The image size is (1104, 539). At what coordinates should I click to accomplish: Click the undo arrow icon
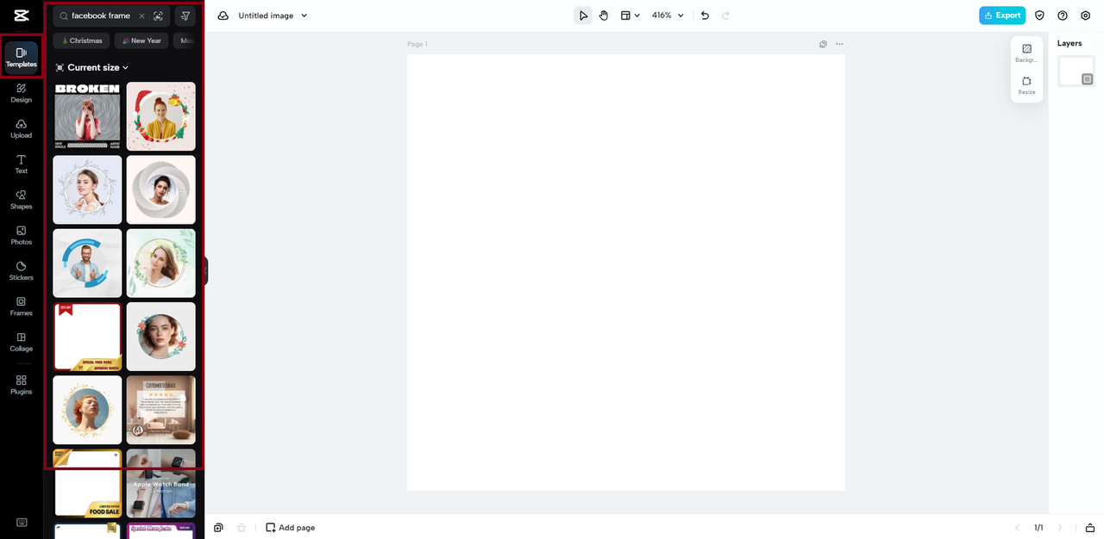(x=705, y=15)
